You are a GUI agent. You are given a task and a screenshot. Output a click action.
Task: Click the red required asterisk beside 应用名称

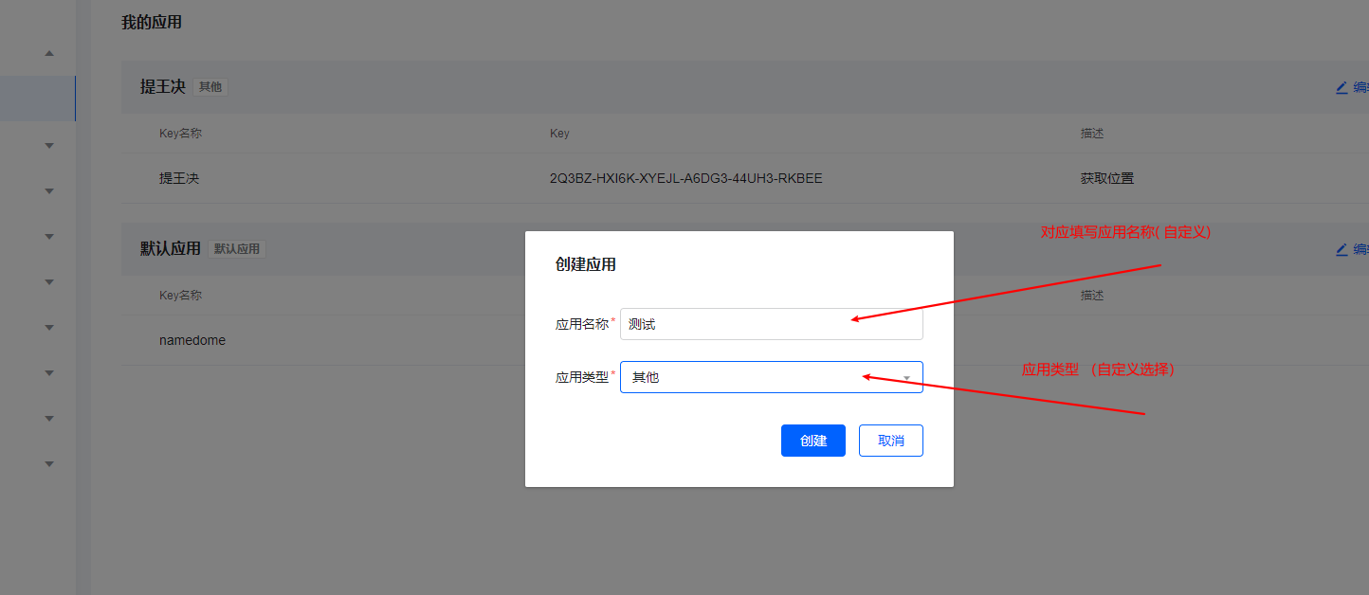[x=613, y=317]
